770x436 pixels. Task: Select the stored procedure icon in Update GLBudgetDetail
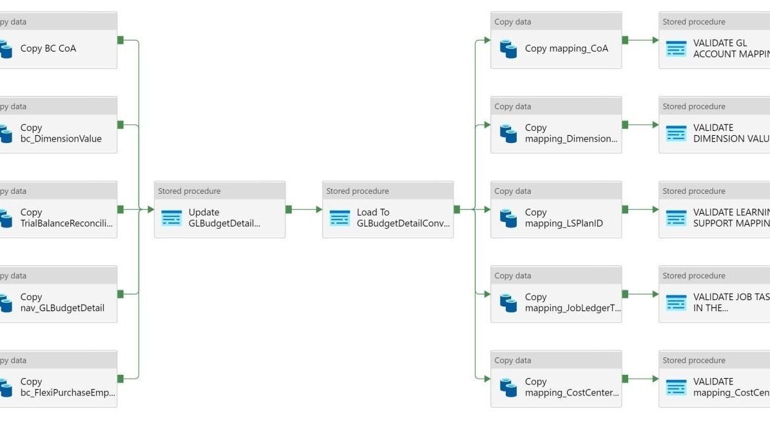171,218
